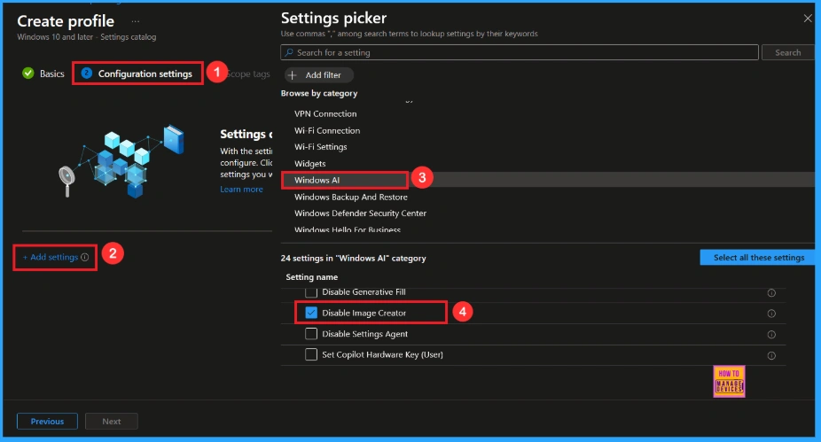Open info icon for Disable Settings Agent
This screenshot has width=821, height=442.
[x=771, y=335]
